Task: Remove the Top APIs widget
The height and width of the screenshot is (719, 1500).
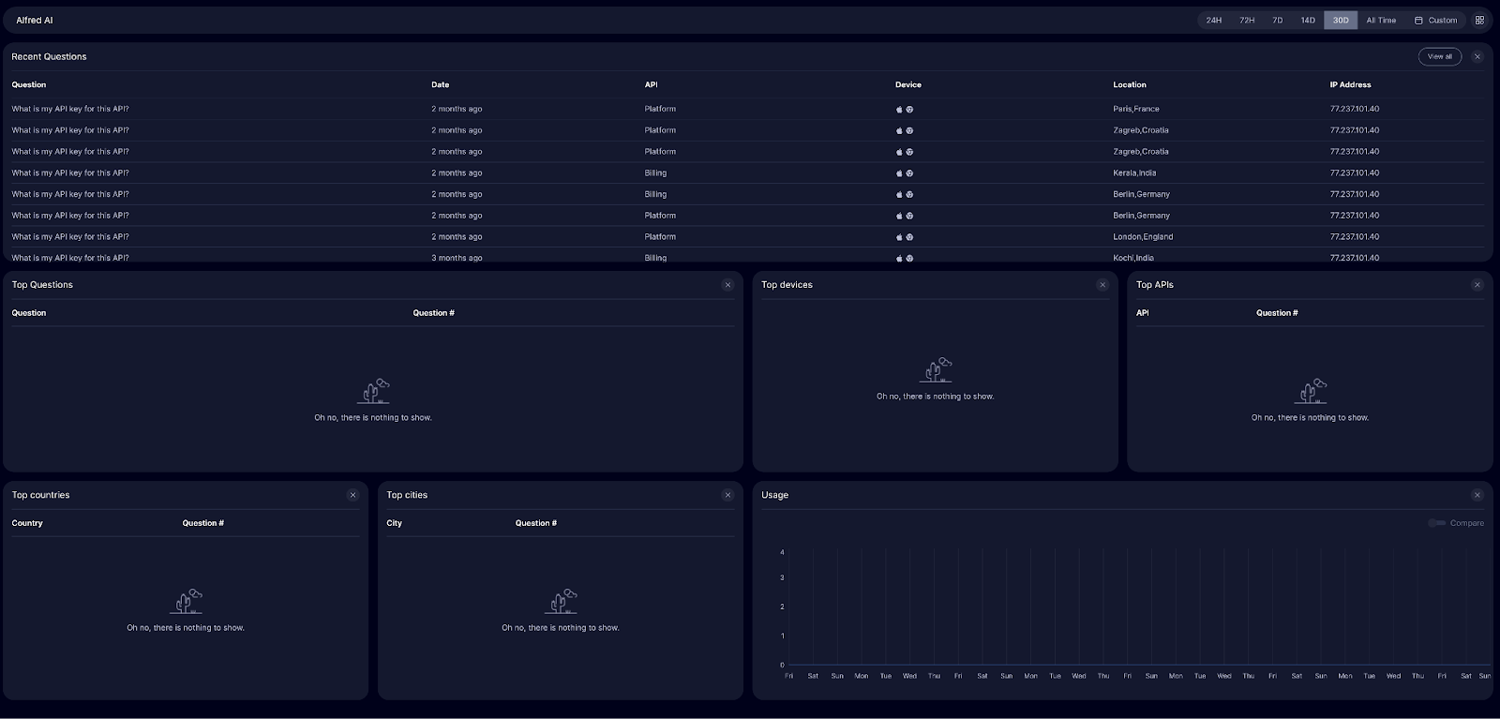Action: 1477,285
